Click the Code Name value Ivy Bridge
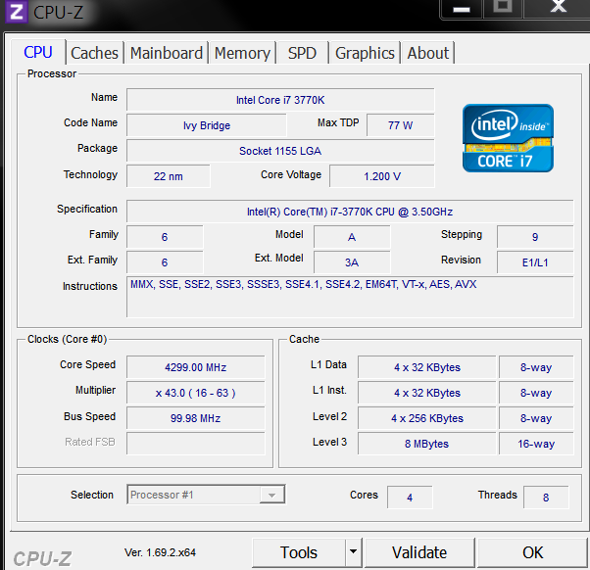This screenshot has width=590, height=570. [x=207, y=125]
